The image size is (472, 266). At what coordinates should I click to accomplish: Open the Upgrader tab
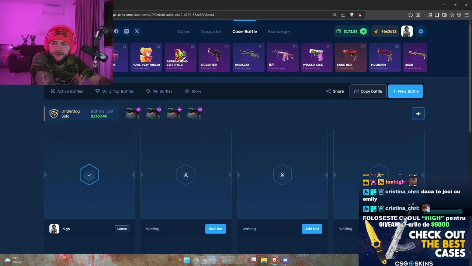pos(211,31)
